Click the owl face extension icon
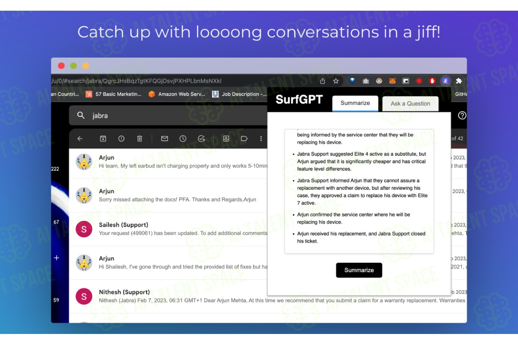Viewport: 518px width, 345px height. (x=379, y=81)
